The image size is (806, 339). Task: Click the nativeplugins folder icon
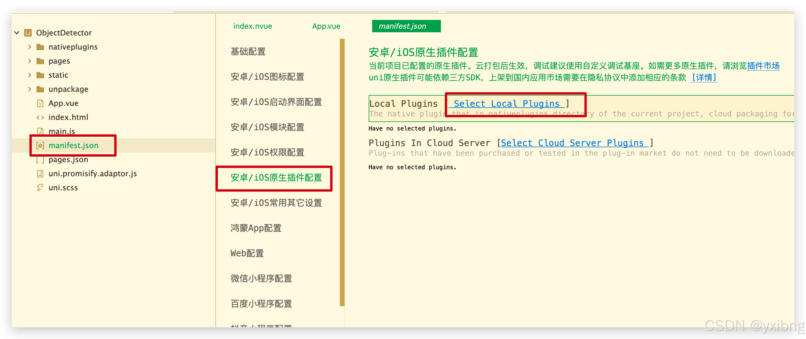pyautogui.click(x=40, y=47)
